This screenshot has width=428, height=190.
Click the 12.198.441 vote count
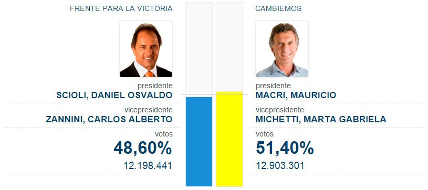(x=148, y=166)
